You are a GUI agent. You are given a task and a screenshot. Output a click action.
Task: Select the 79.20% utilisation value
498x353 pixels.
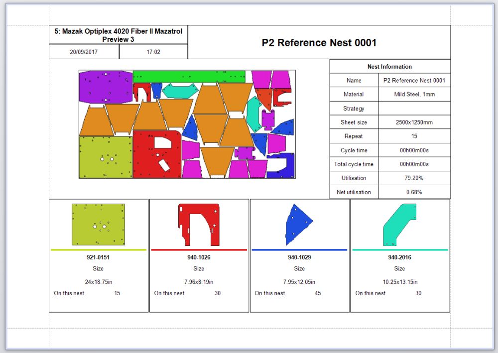pos(414,178)
